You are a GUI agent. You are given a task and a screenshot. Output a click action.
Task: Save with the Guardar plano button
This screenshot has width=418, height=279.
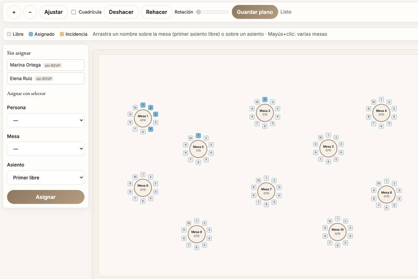coord(255,12)
